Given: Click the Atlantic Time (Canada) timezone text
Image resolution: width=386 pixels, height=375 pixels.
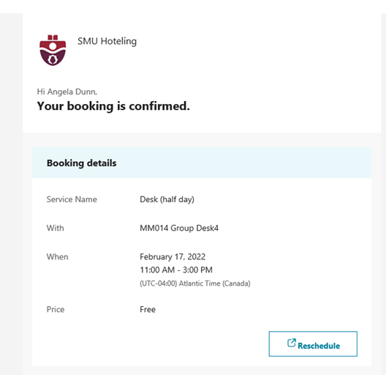Looking at the screenshot, I should click(x=215, y=283).
